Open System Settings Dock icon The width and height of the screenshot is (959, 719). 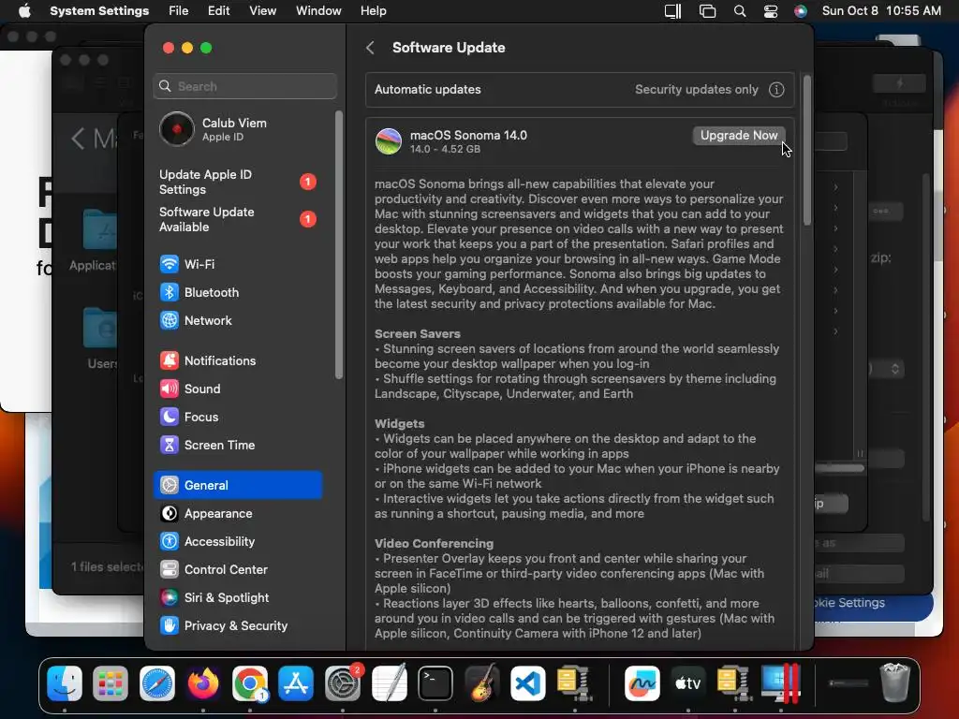coord(343,682)
